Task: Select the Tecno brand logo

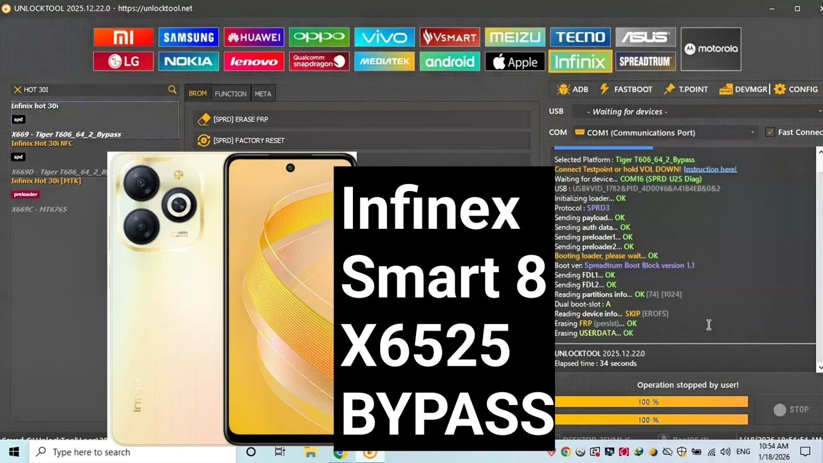Action: (581, 37)
